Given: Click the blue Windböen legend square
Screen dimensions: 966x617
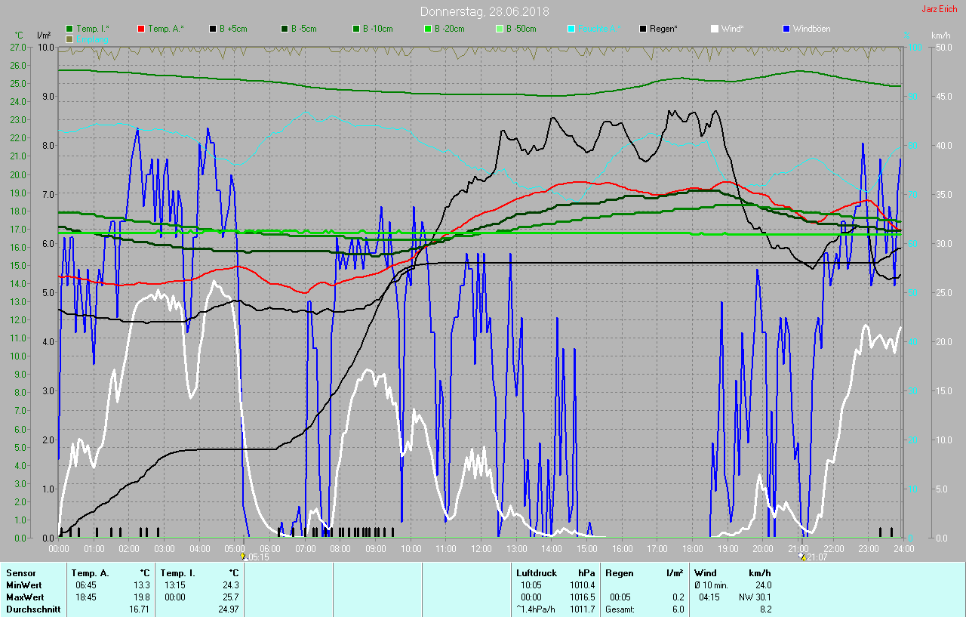Looking at the screenshot, I should pos(786,29).
